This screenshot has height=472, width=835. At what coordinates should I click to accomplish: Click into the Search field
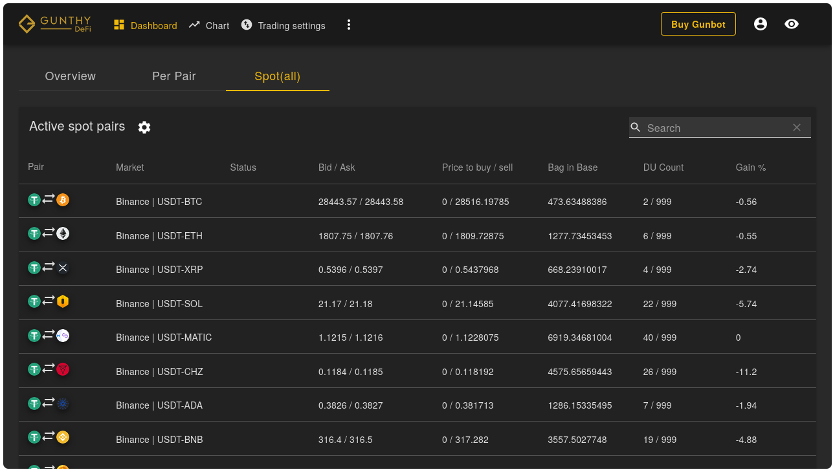tap(715, 128)
